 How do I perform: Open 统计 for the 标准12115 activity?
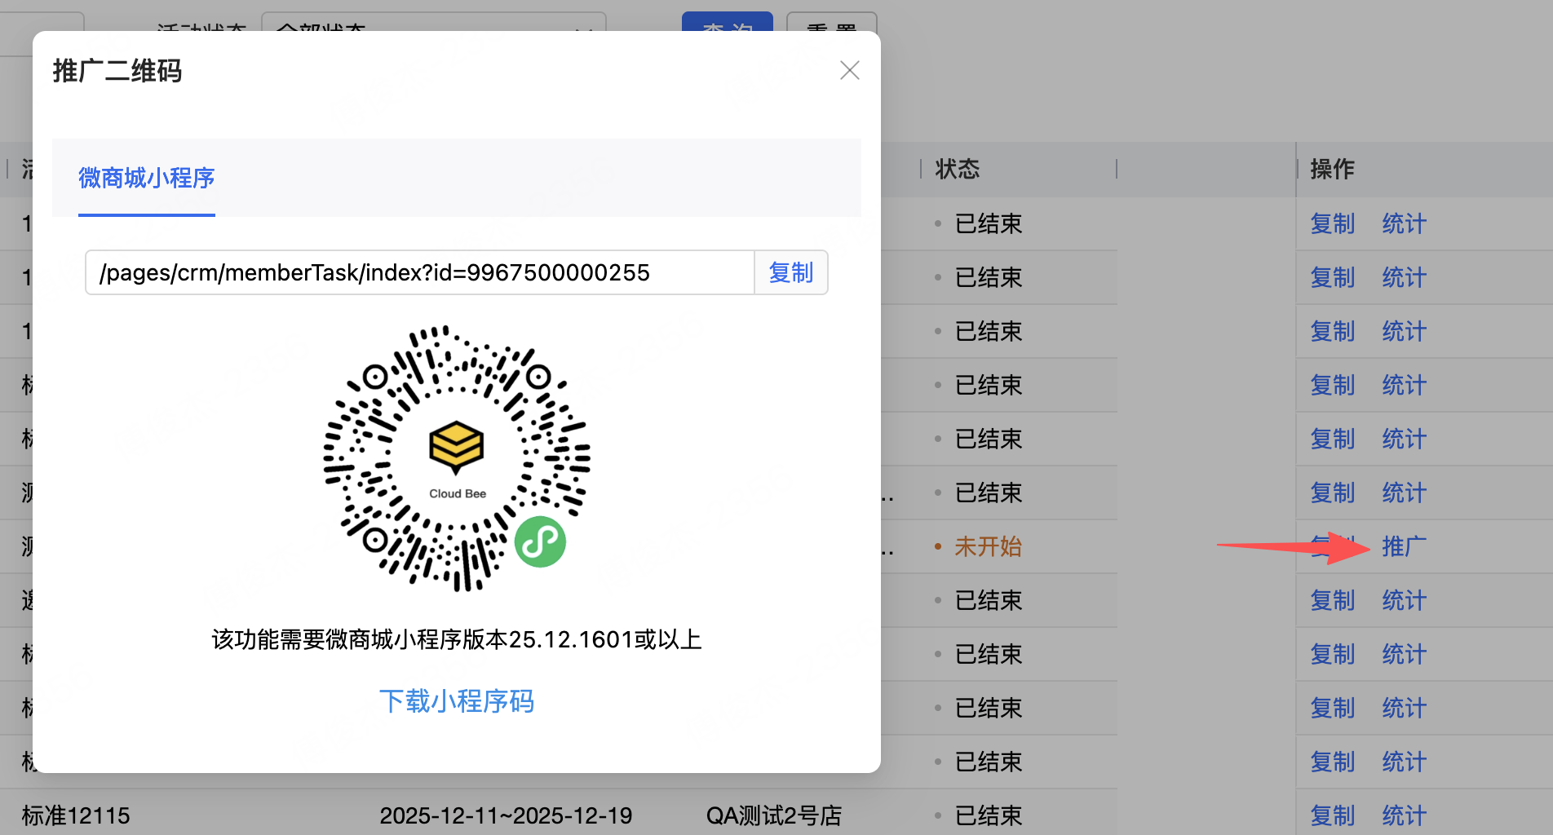click(1405, 815)
